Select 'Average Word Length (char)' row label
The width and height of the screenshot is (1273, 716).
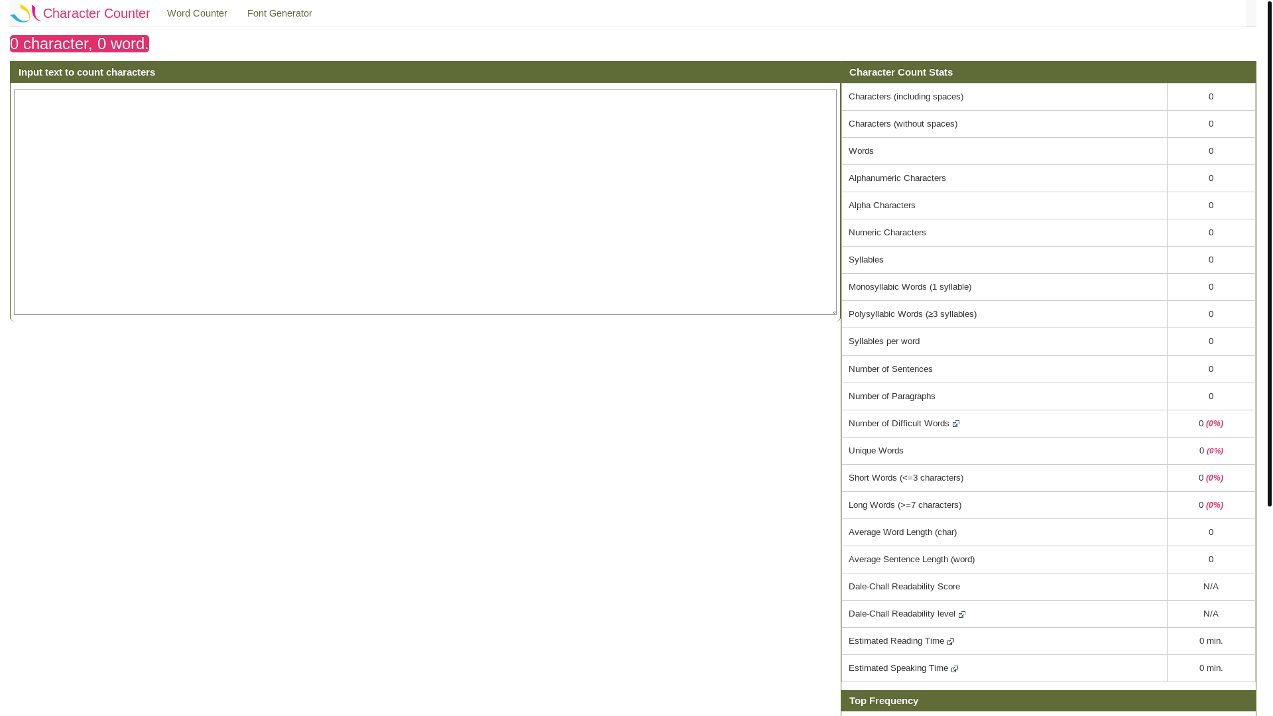[x=902, y=532]
